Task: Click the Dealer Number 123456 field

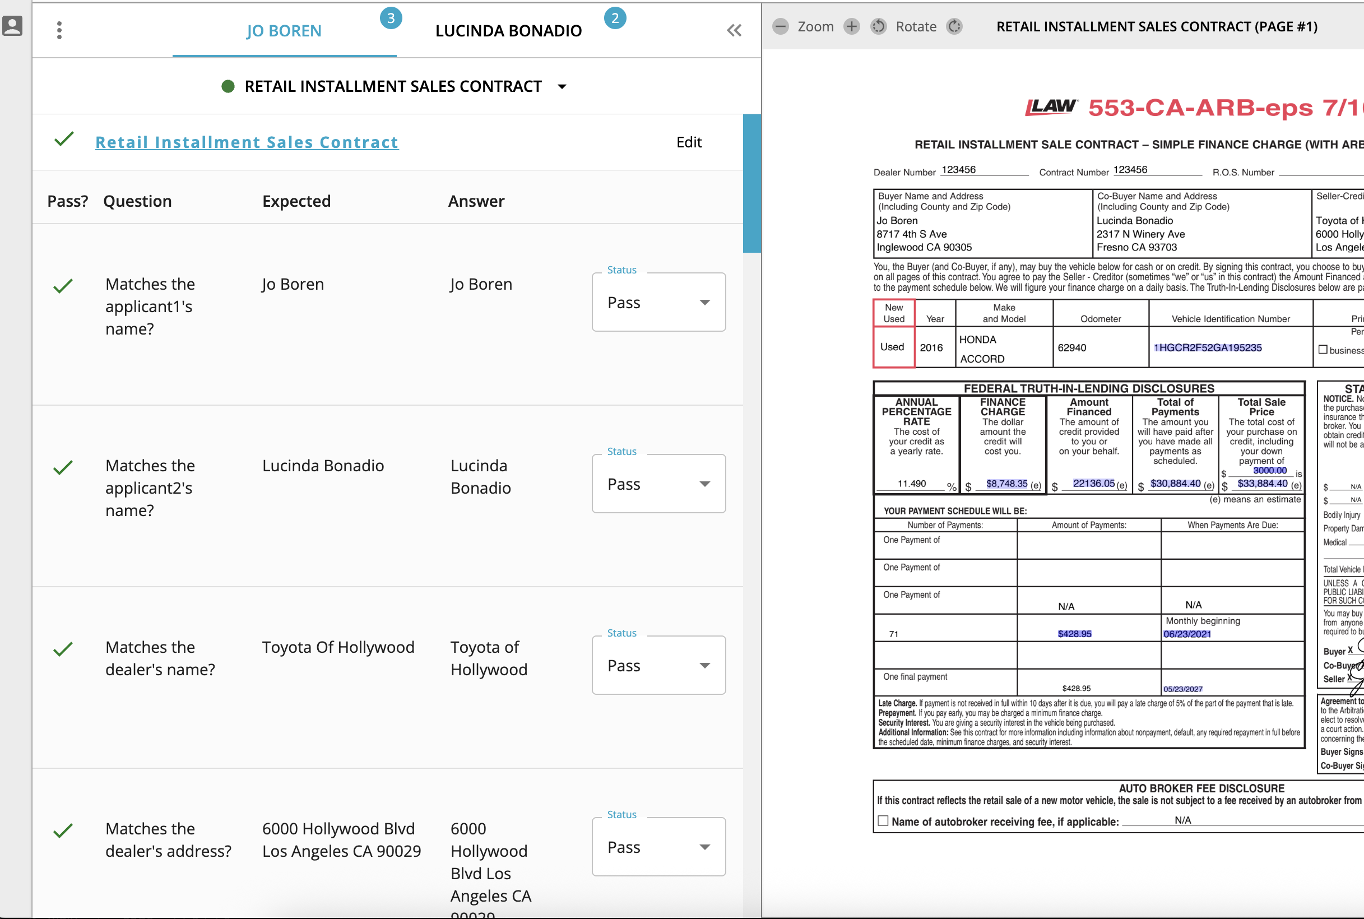Action: (984, 170)
